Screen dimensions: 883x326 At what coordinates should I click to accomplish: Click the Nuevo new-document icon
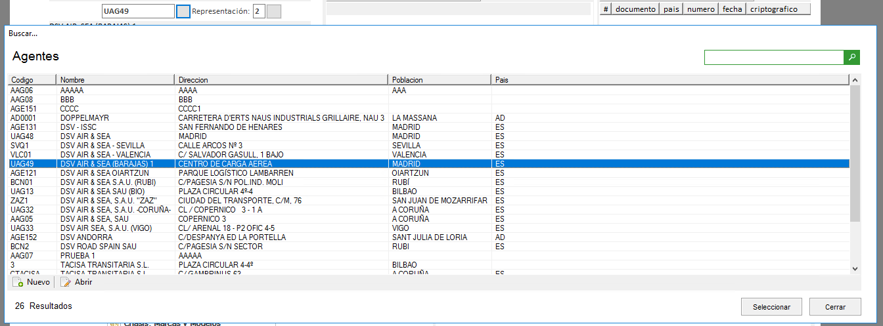18,282
